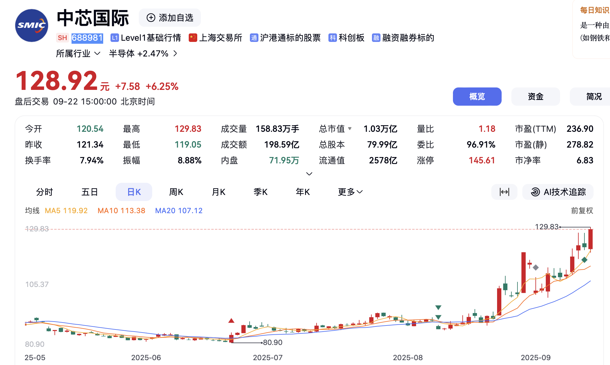Click the 科创板 badge icon
Screen dimensions: 610x365
pos(332,38)
